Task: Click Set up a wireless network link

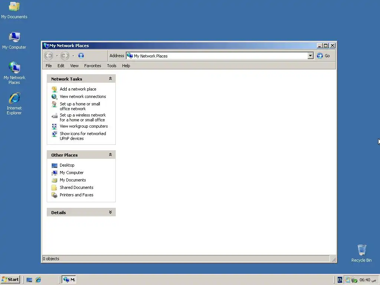Action: click(83, 117)
